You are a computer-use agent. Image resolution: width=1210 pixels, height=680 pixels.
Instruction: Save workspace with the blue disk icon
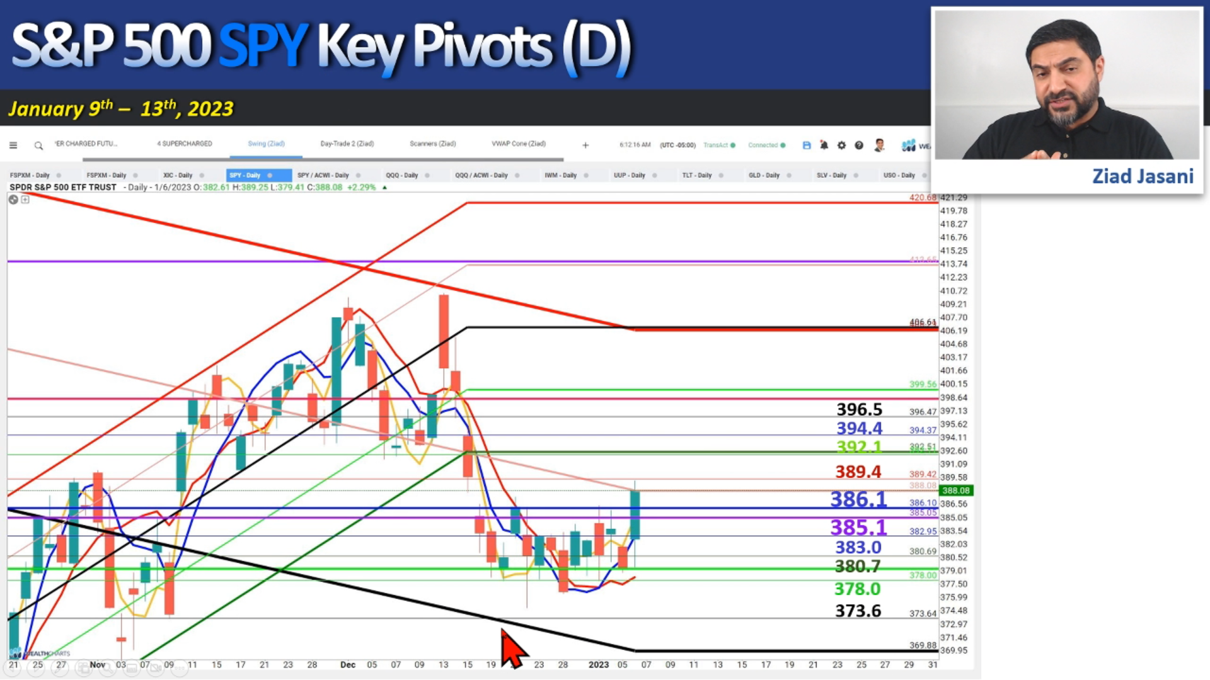(x=807, y=145)
